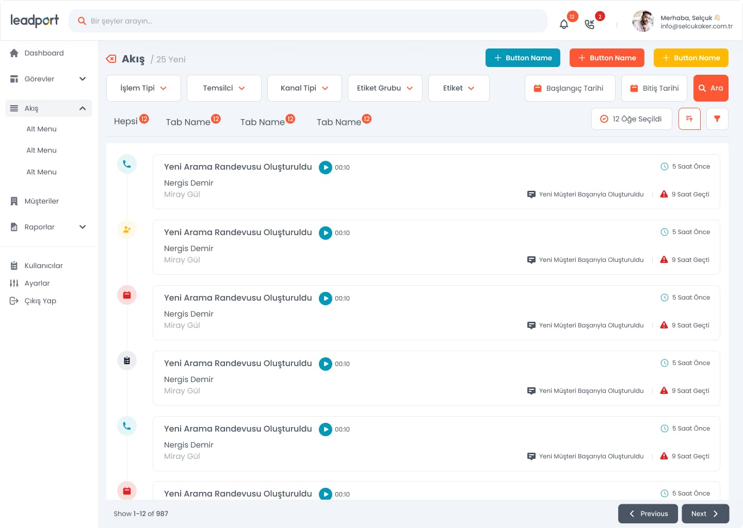Open Müşteriler in the sidebar
Screen dimensions: 743x528
pyautogui.click(x=34, y=201)
